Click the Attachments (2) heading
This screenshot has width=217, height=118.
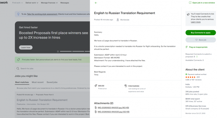[x=104, y=103]
